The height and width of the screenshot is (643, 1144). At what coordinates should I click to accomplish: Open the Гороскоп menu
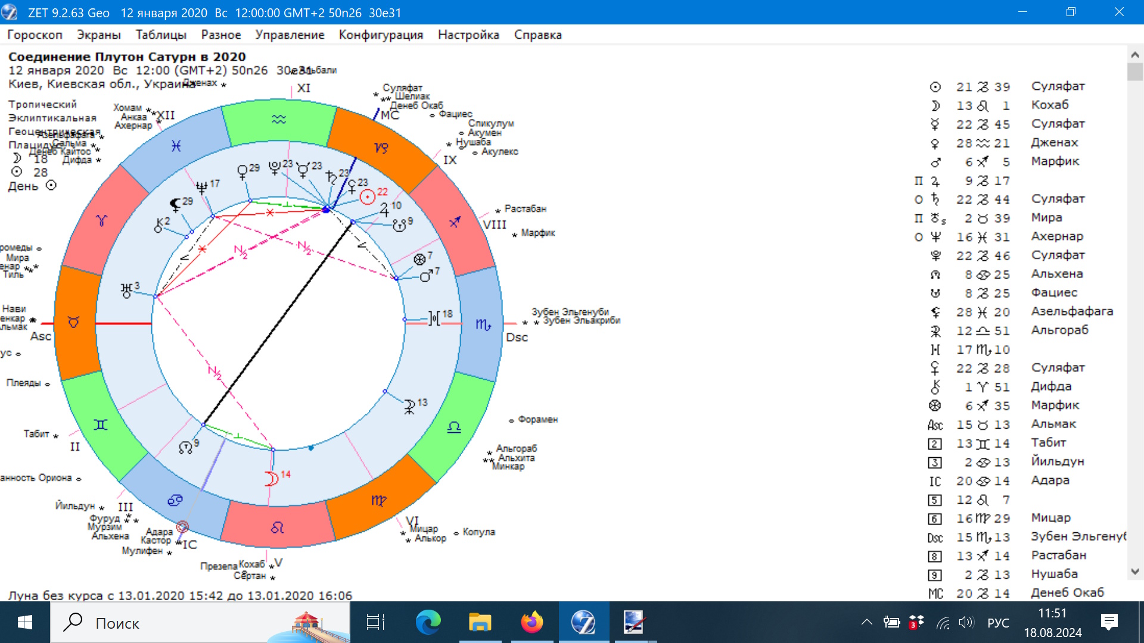pos(35,35)
